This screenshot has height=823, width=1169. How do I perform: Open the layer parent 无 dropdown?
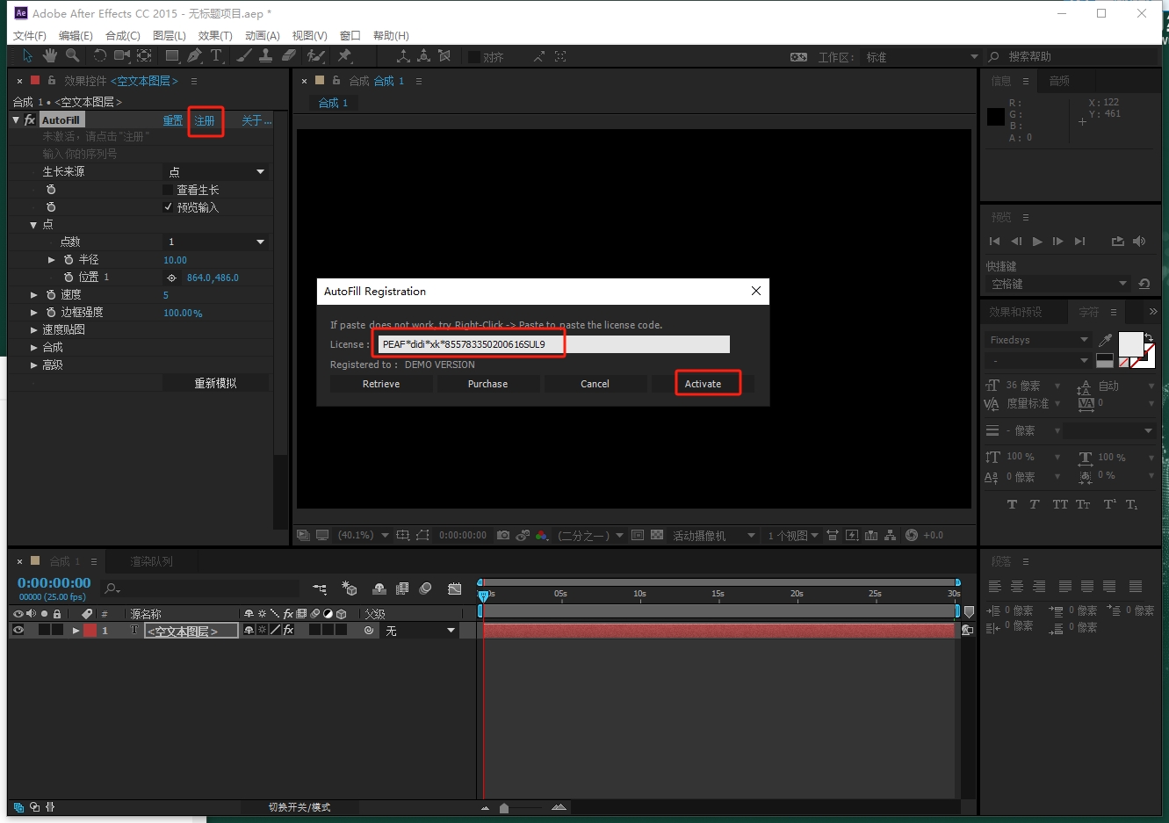pos(421,630)
